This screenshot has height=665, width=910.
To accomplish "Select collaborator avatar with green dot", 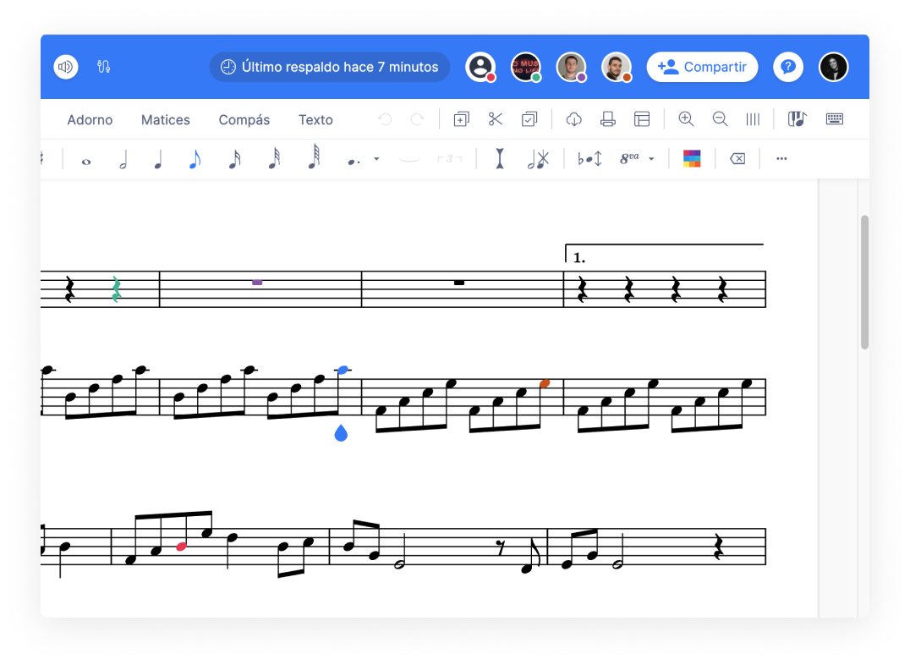I will click(526, 67).
